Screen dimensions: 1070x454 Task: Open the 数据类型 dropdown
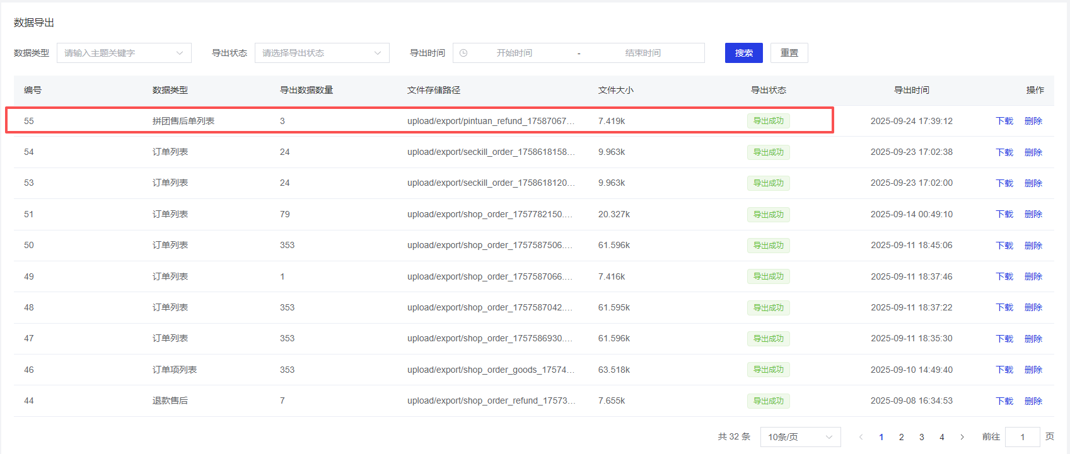coord(124,53)
